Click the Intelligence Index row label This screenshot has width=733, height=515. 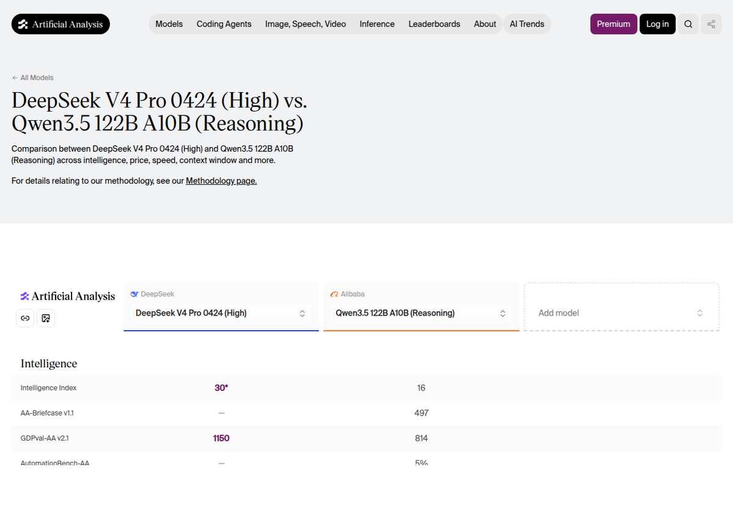coord(49,388)
